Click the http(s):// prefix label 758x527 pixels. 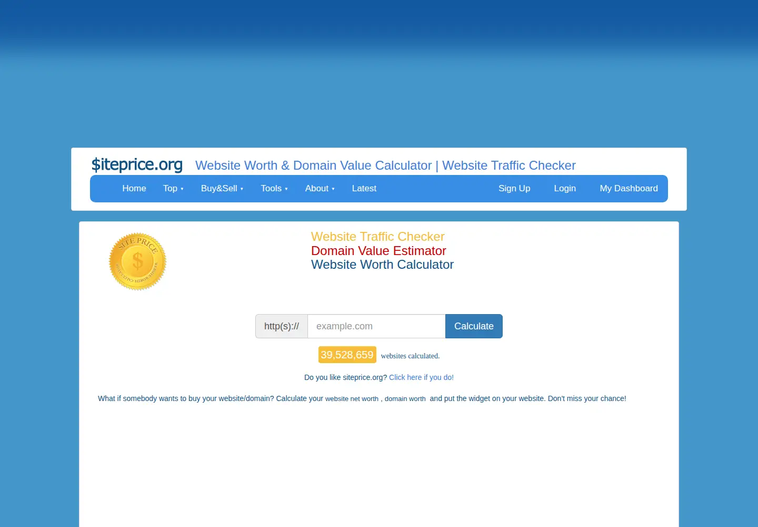(x=282, y=326)
